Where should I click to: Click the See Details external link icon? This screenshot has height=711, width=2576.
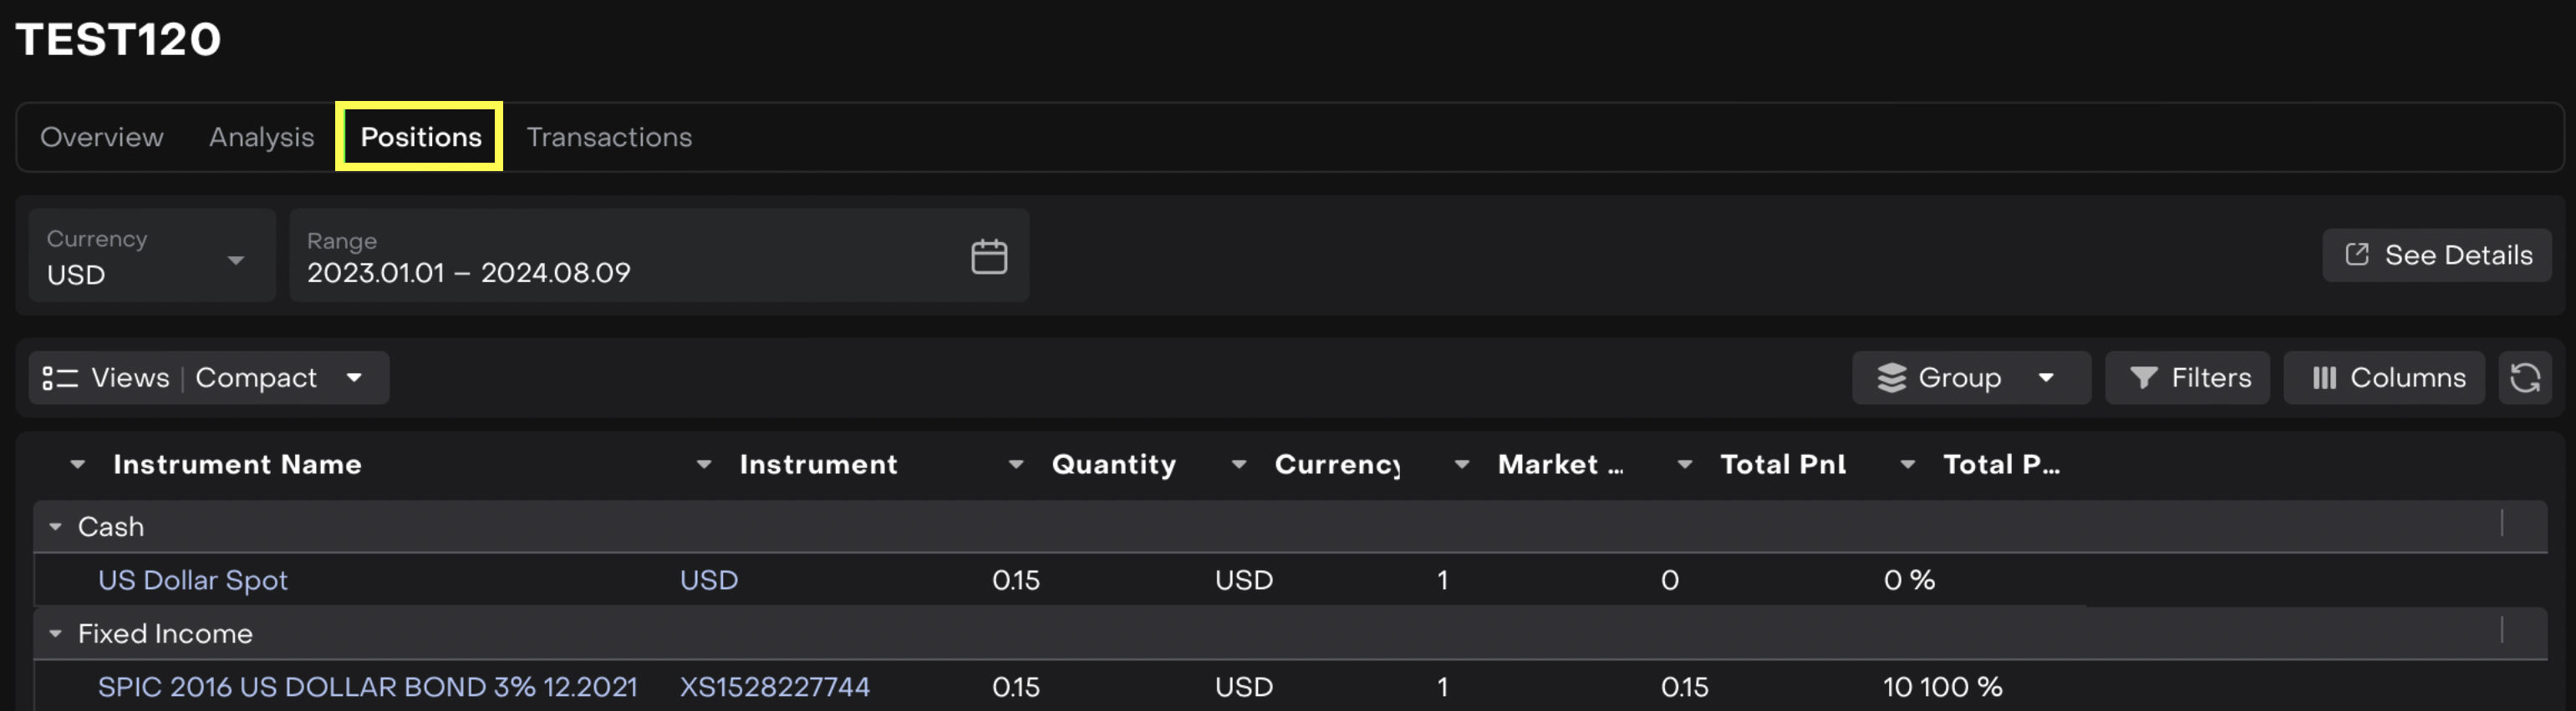tap(2356, 255)
